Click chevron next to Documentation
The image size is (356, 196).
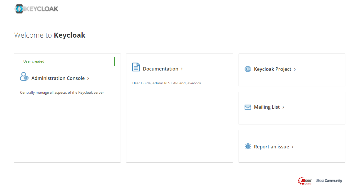coord(182,69)
